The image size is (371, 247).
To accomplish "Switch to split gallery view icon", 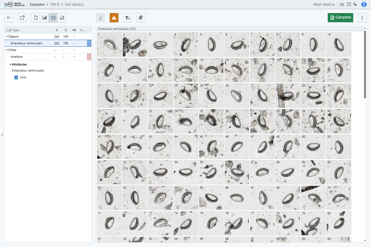I will (62, 18).
